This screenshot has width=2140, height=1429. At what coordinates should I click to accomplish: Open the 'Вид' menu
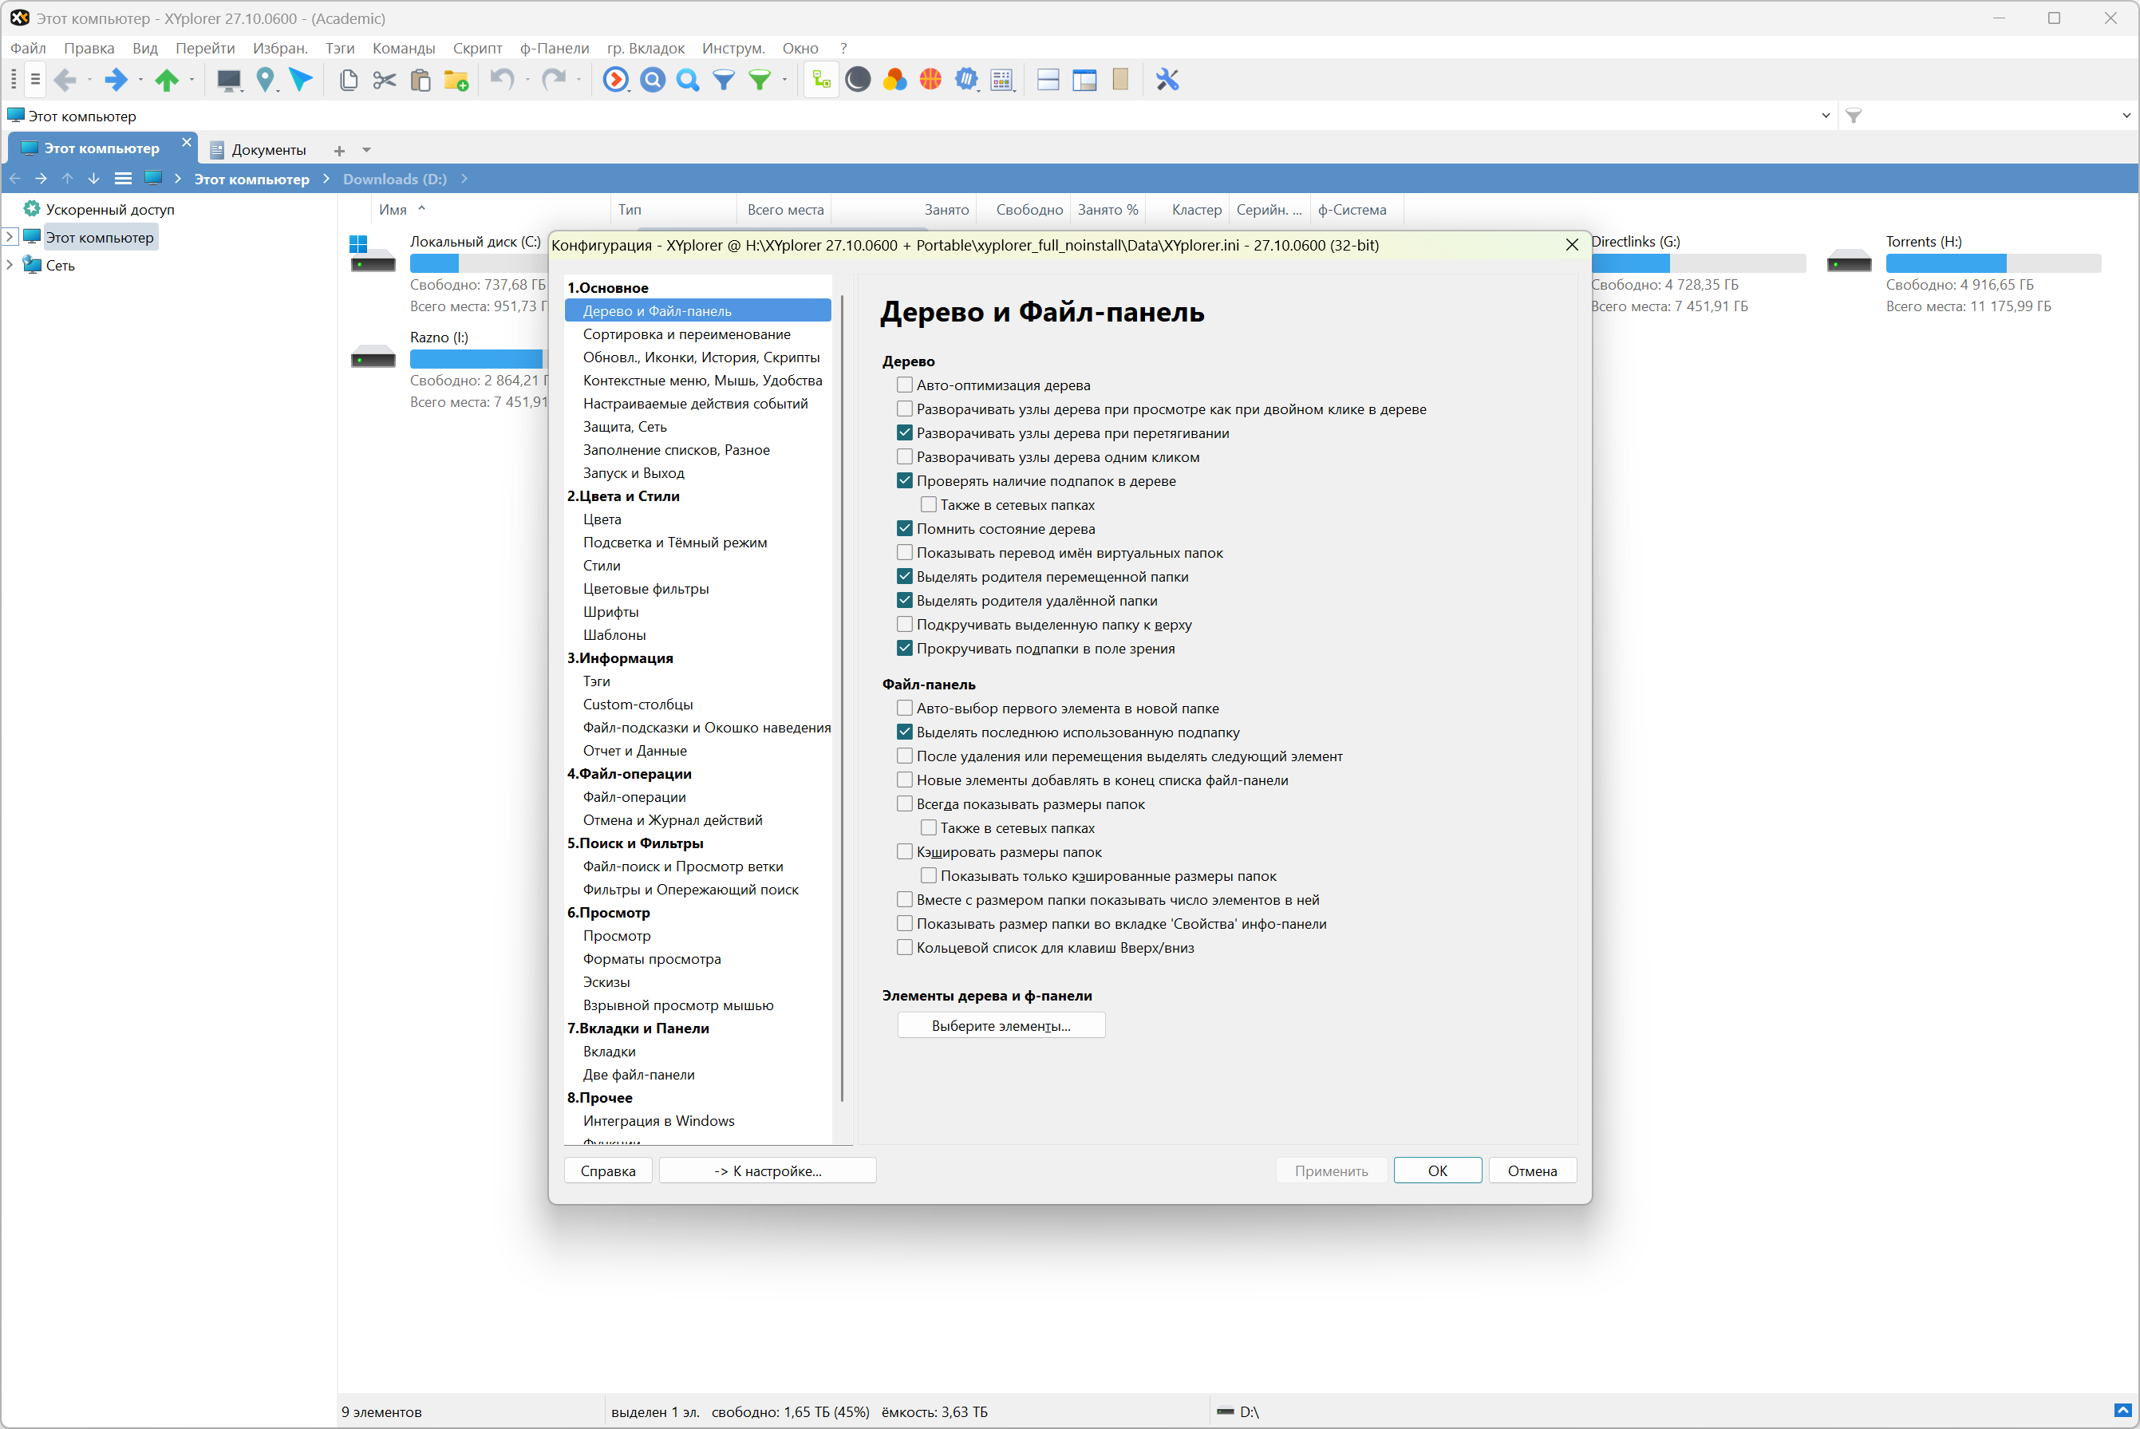pyautogui.click(x=145, y=49)
